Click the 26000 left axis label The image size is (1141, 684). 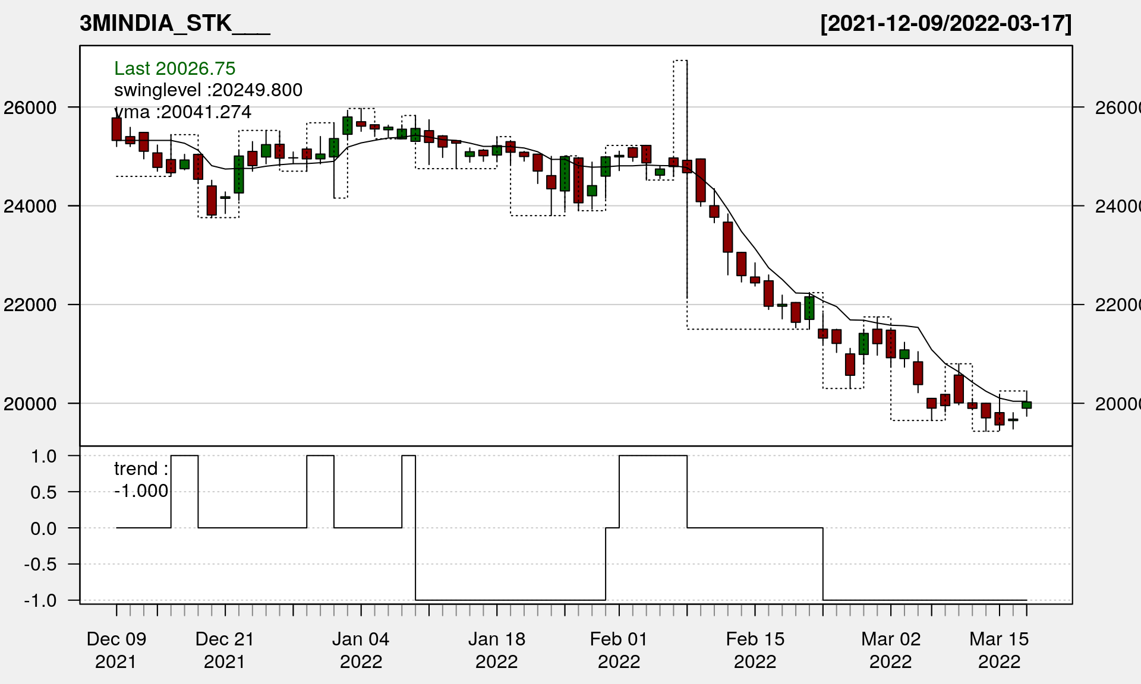30,107
